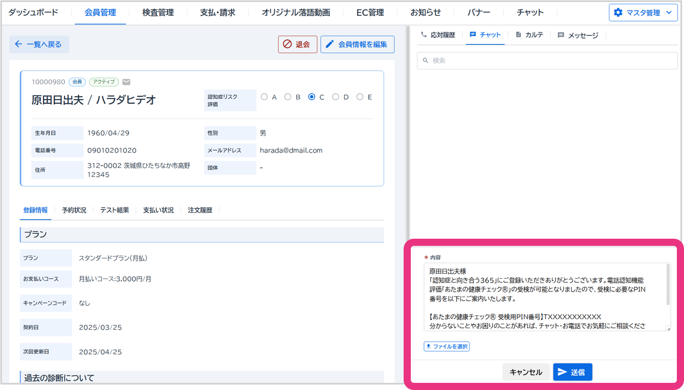Click the paper plane 送信 send icon

point(562,372)
